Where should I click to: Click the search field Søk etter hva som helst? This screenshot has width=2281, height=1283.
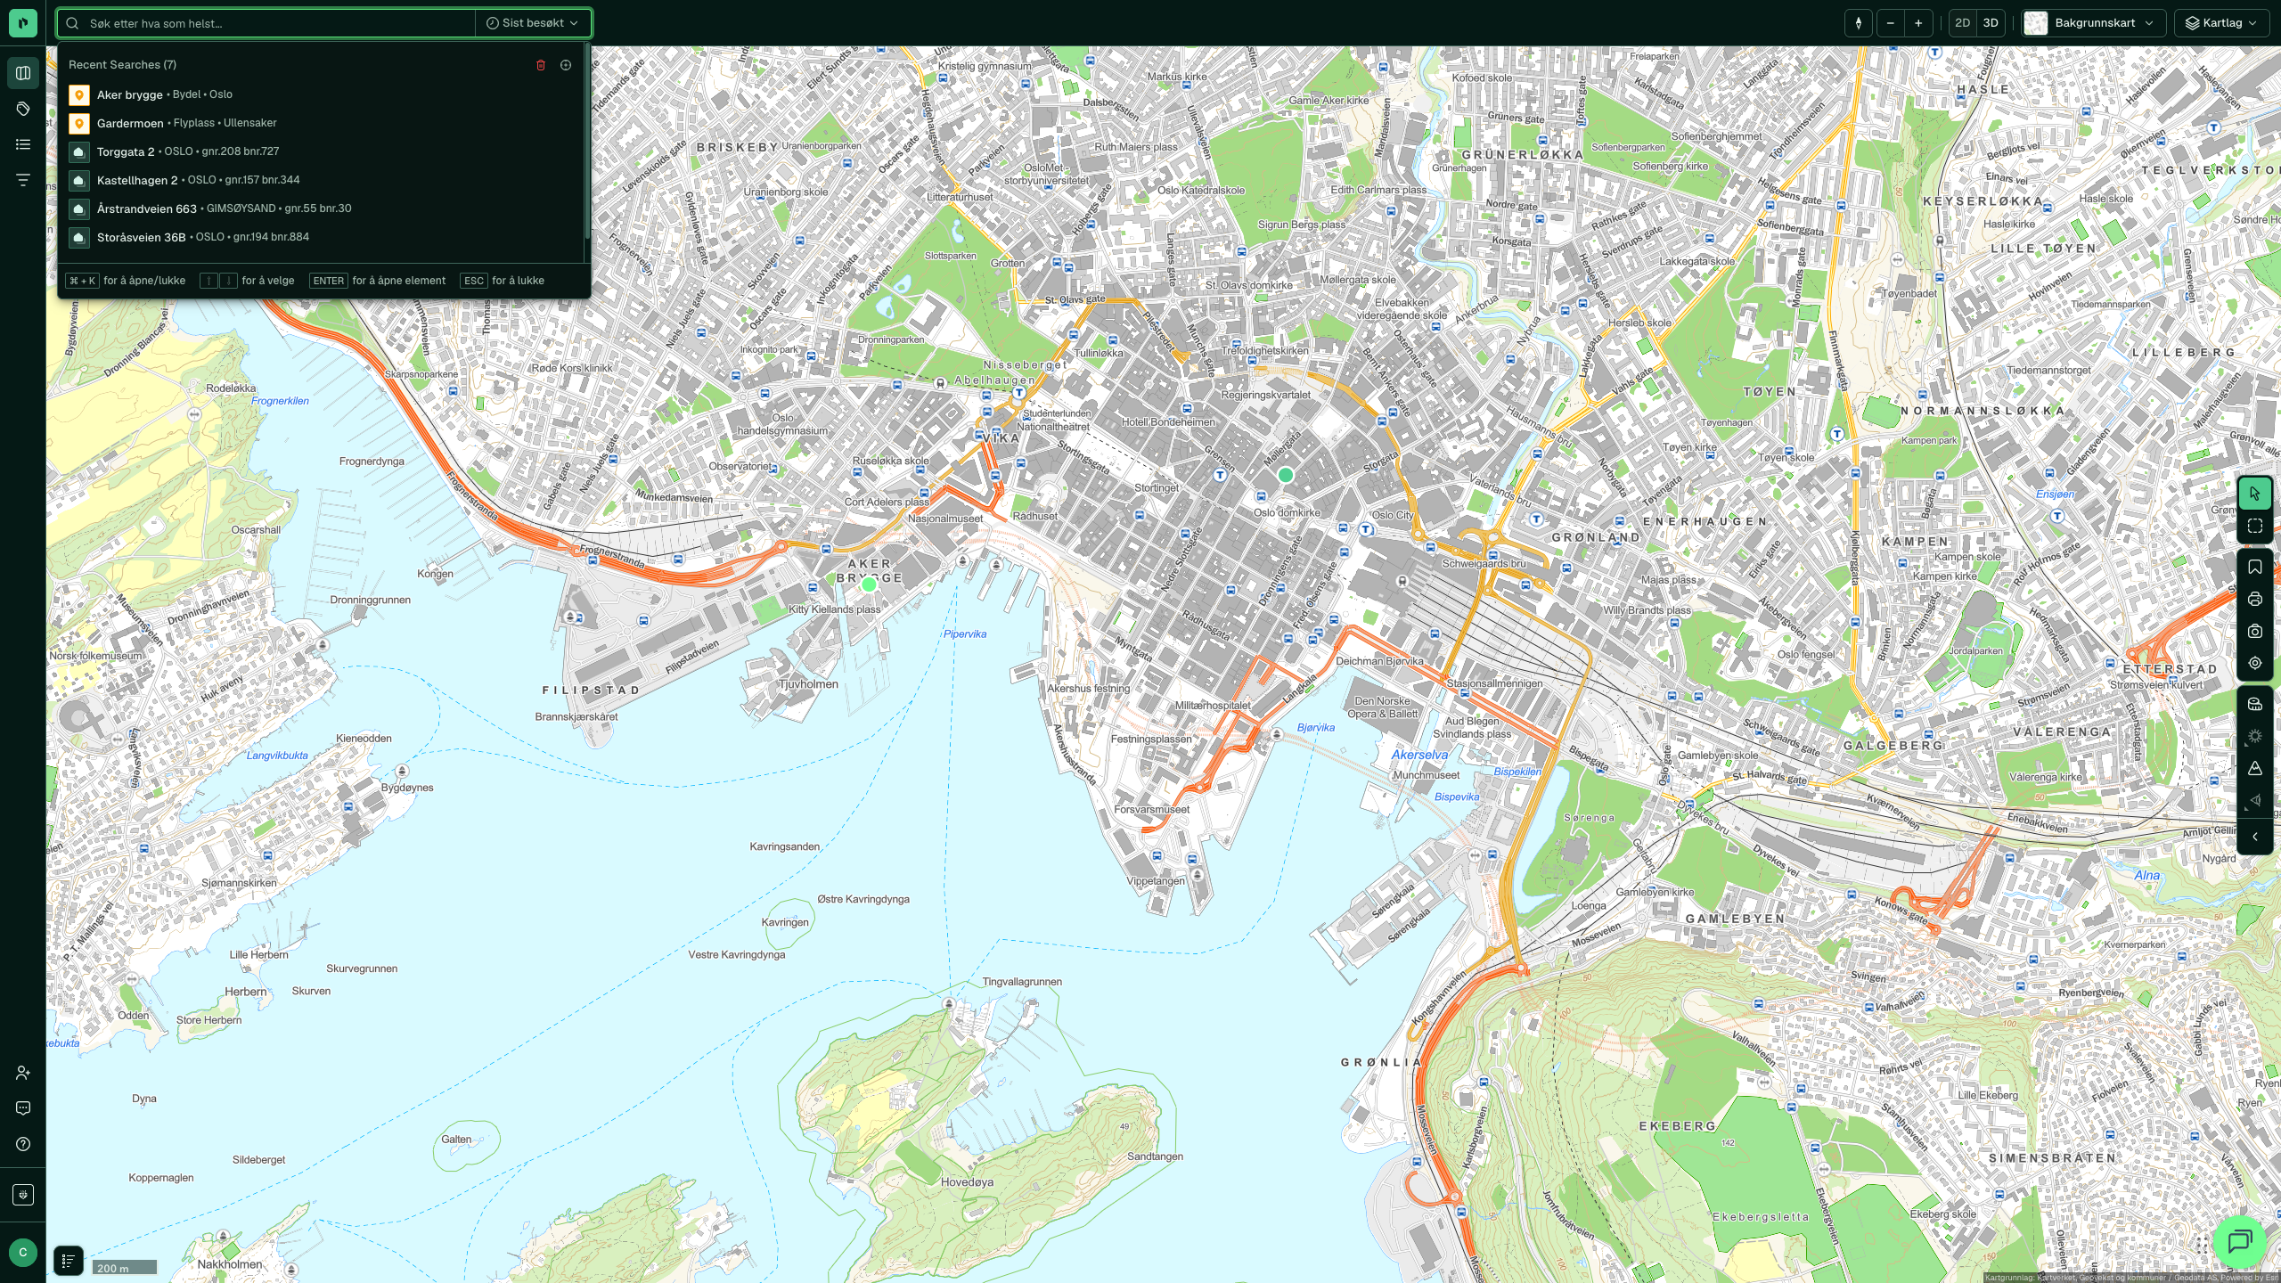[x=267, y=23]
